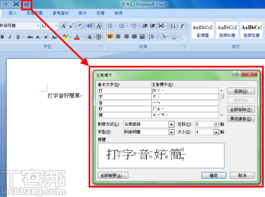
Task: Open size dropdown in Phonetic Guide dialog
Action: pyautogui.click(x=216, y=132)
